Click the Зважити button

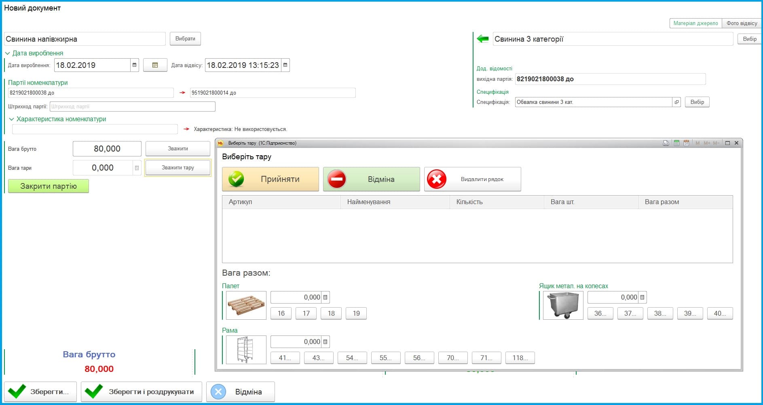tap(178, 149)
